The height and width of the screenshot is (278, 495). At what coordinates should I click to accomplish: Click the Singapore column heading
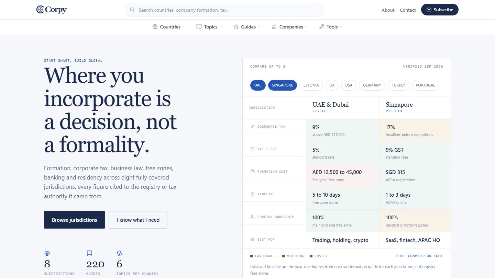399,105
